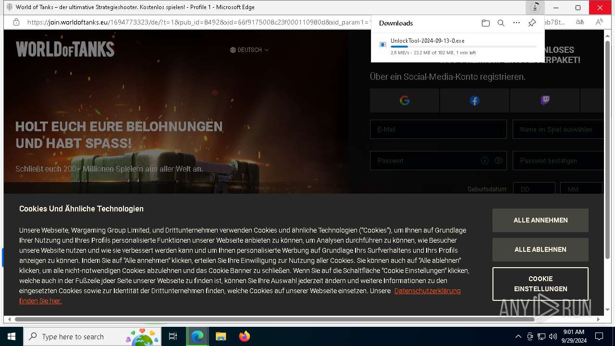This screenshot has height=346, width=615.
Task: Search downloads with the magnifier icon
Action: click(501, 23)
